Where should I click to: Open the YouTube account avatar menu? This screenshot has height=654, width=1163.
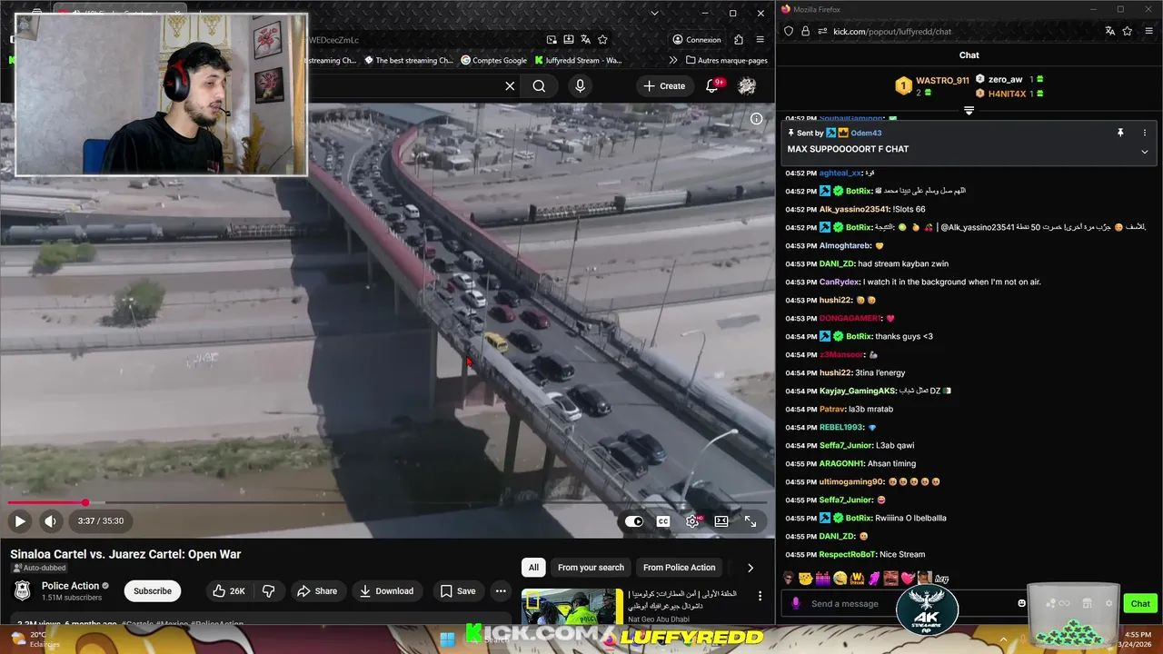(x=747, y=86)
